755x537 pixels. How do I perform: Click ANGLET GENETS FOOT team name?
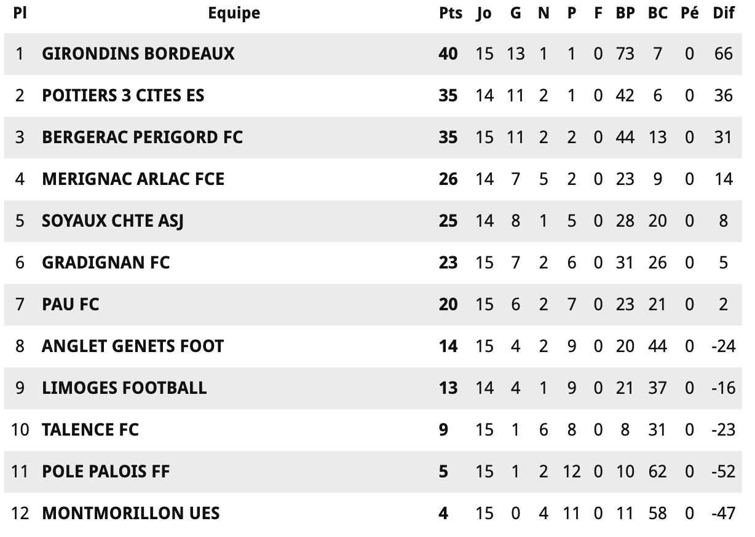point(133,346)
